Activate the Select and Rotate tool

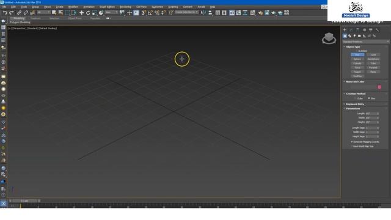88,13
